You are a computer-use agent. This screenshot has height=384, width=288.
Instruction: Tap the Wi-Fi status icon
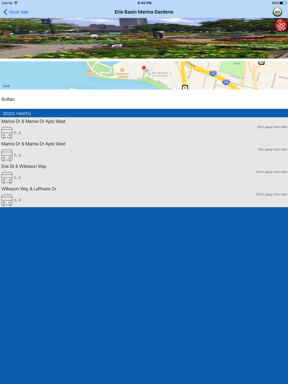pos(16,3)
